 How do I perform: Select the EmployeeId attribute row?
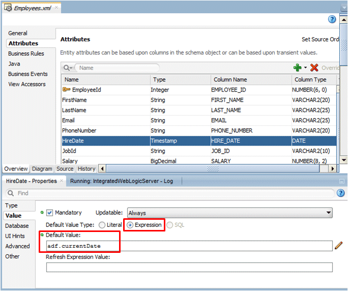click(x=199, y=90)
